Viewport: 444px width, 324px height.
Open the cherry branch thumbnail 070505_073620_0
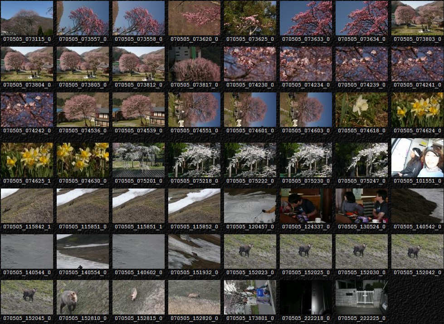point(194,18)
